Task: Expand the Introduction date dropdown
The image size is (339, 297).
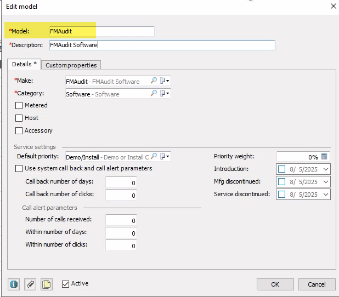Action: pos(326,169)
